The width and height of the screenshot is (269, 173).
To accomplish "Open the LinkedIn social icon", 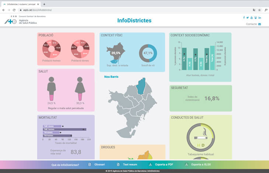I will click(x=260, y=18).
